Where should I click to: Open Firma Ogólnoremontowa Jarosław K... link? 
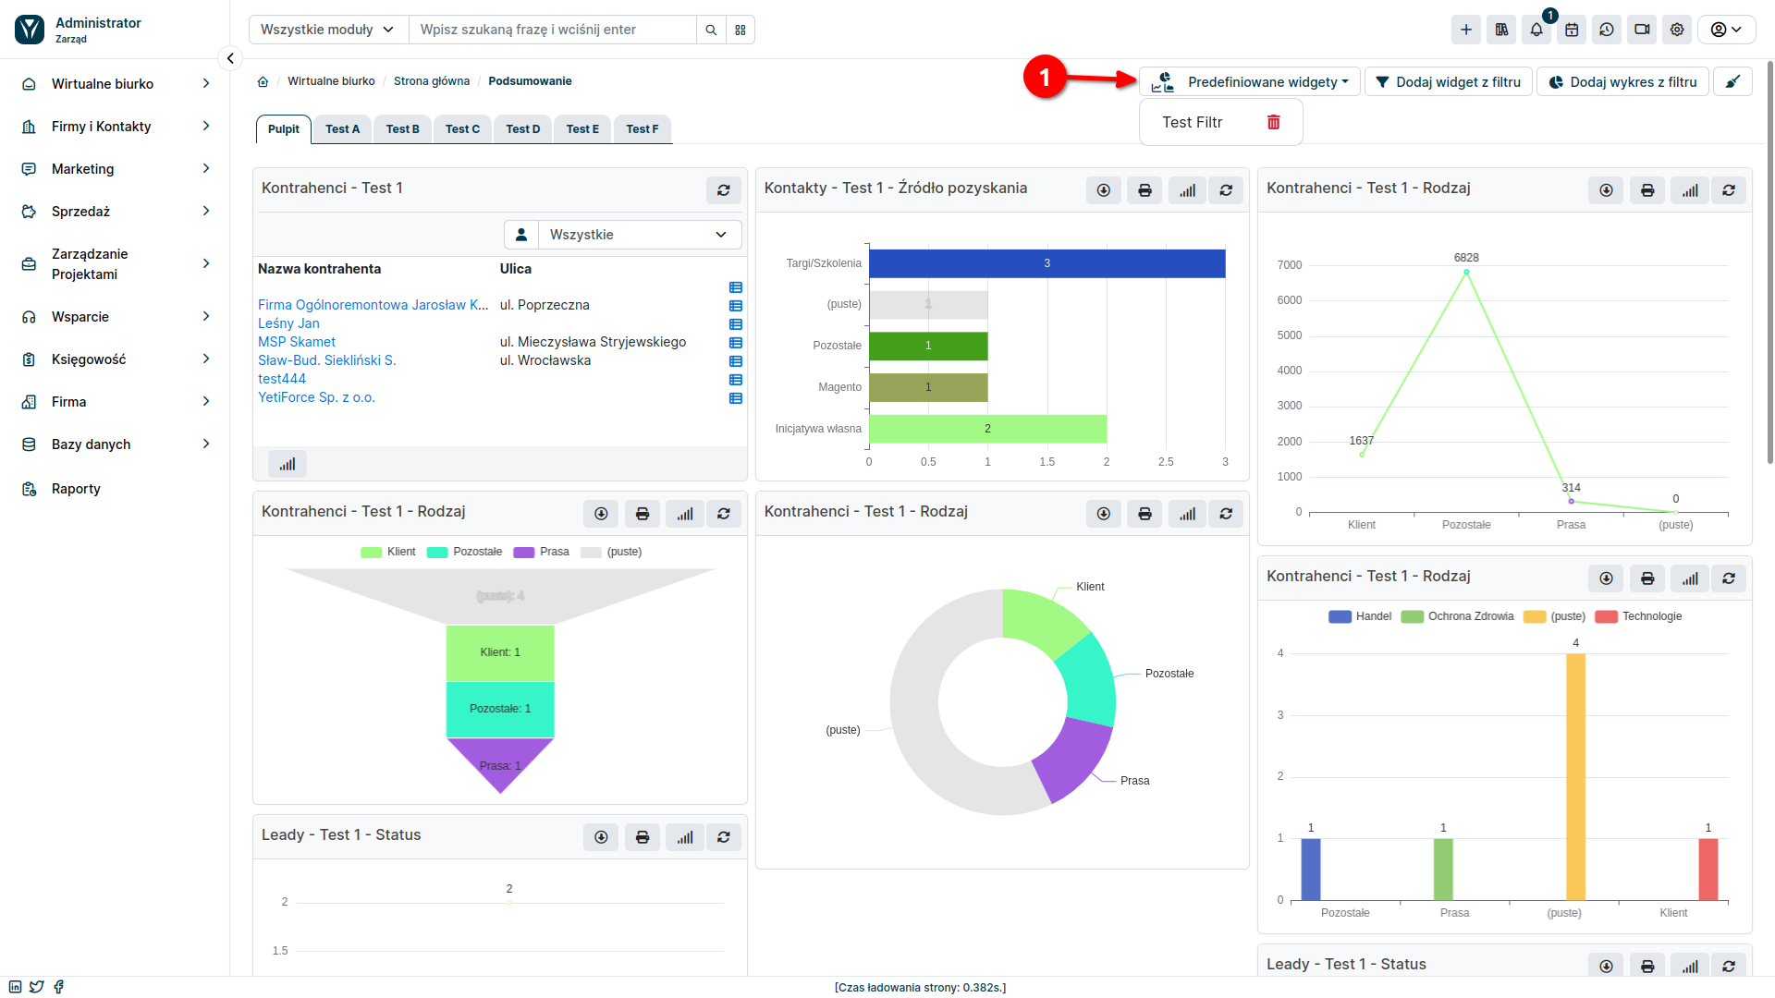[x=373, y=305]
